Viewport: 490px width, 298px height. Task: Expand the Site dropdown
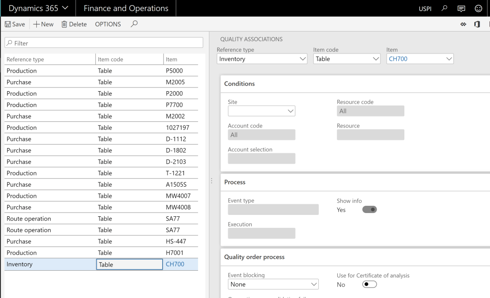[x=290, y=111]
